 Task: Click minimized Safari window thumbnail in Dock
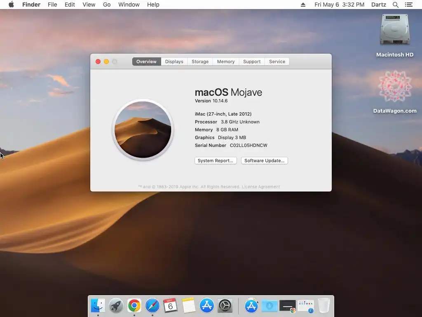(x=306, y=306)
